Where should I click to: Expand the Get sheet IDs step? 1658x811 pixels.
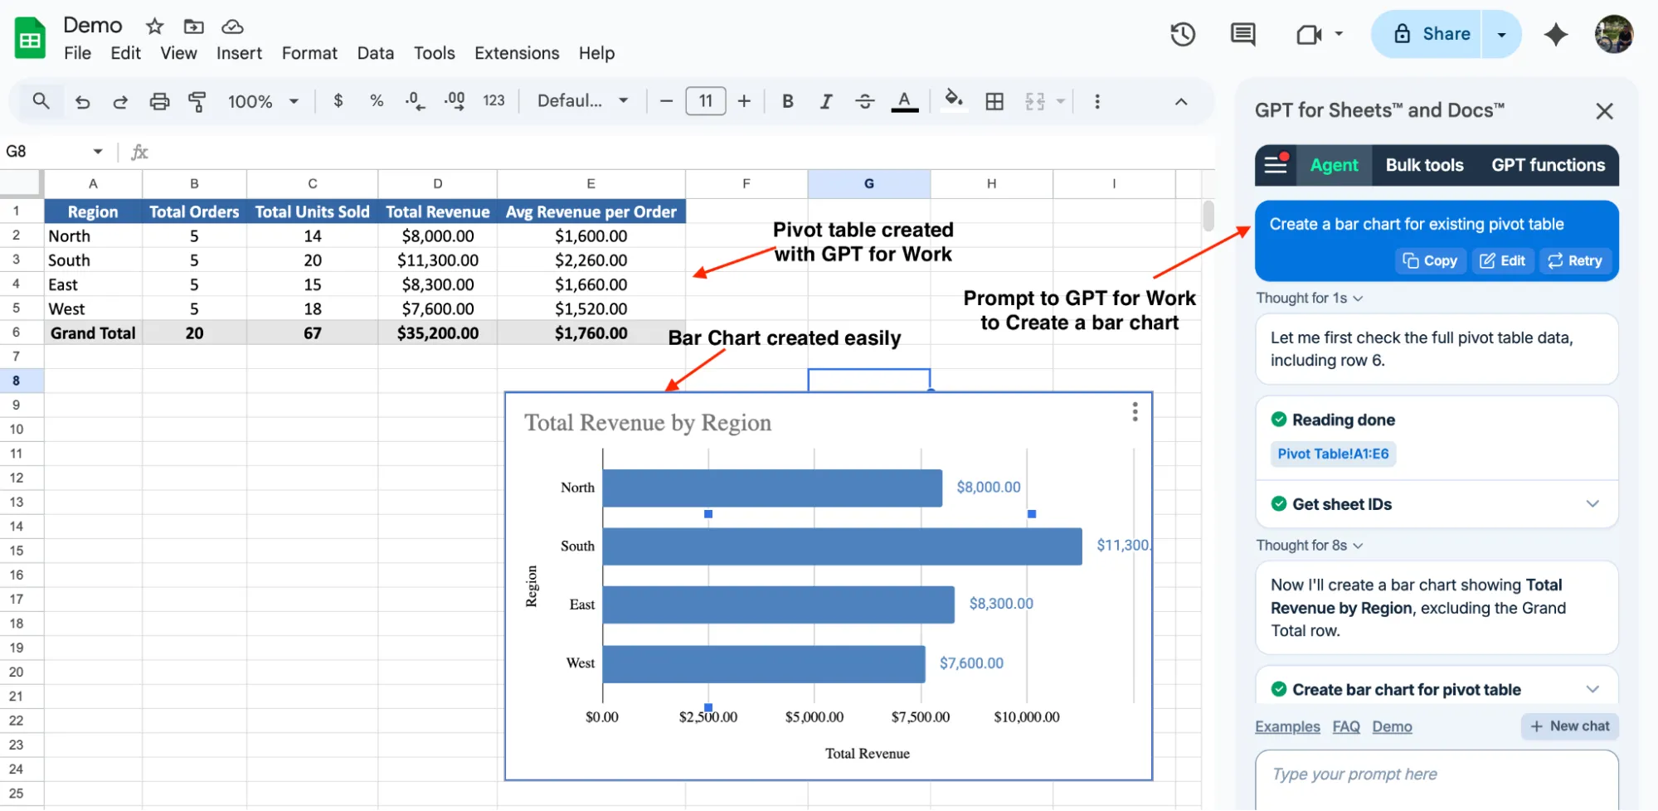[1592, 503]
